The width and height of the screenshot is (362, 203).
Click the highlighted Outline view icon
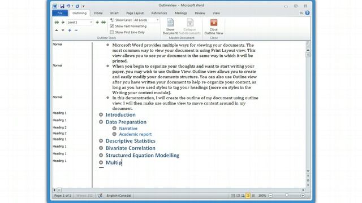tap(248, 196)
